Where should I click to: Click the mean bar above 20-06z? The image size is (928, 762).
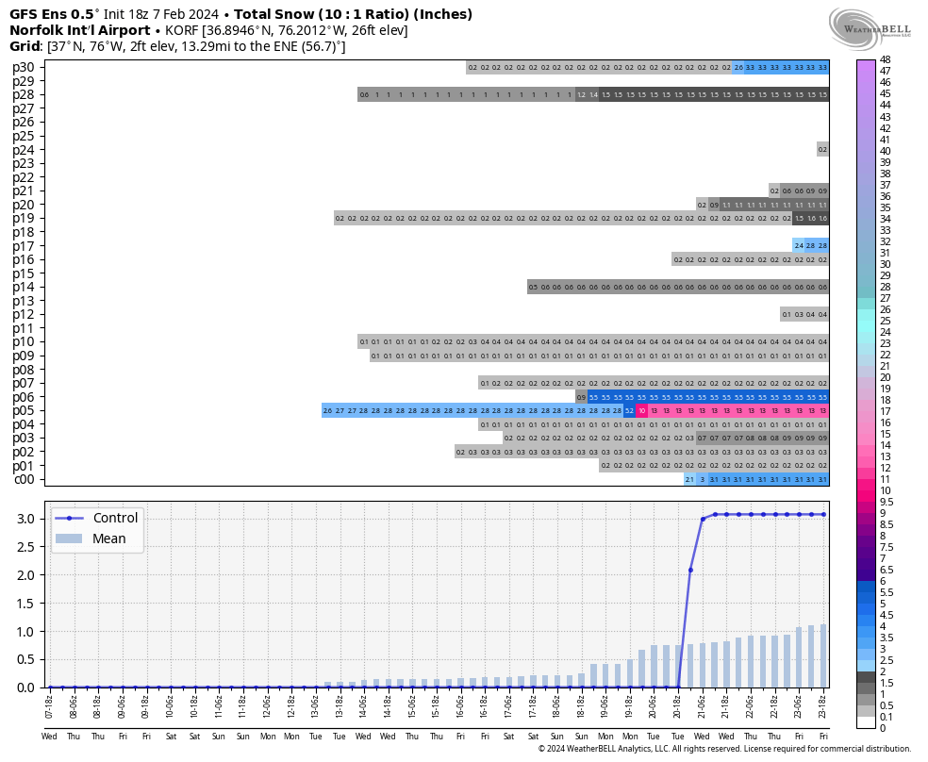tap(654, 667)
